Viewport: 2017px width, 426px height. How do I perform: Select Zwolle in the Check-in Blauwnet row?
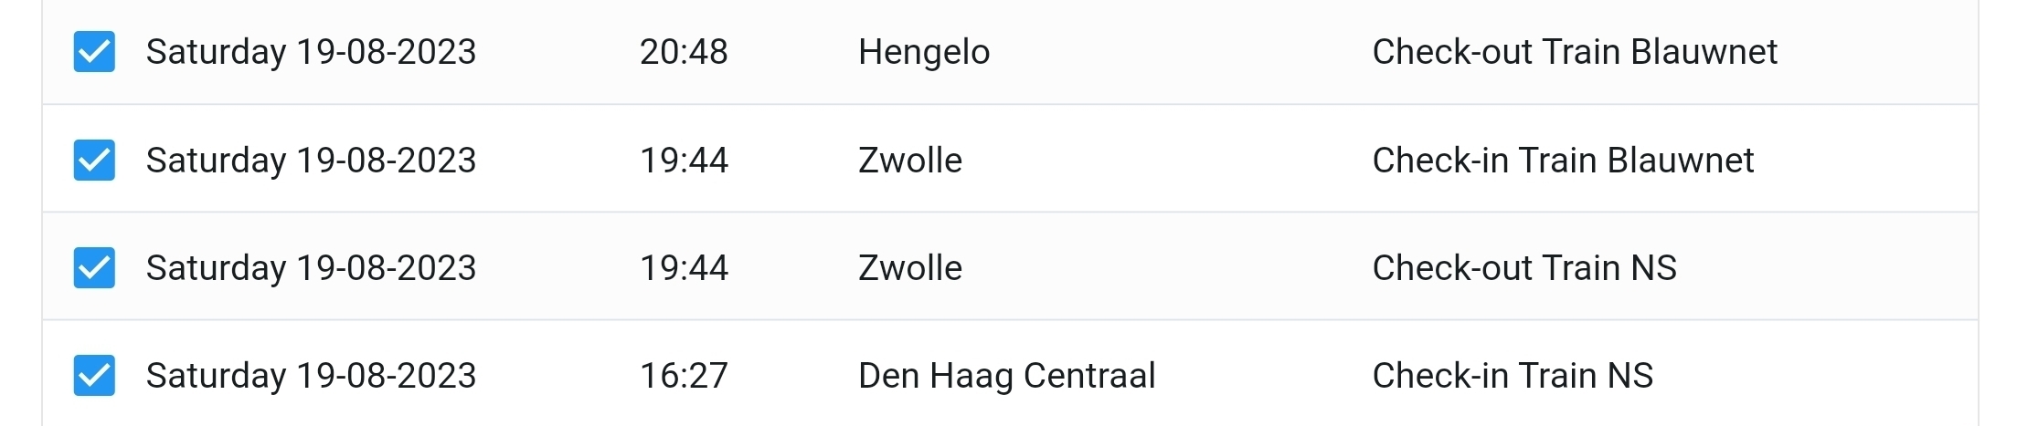pos(910,161)
